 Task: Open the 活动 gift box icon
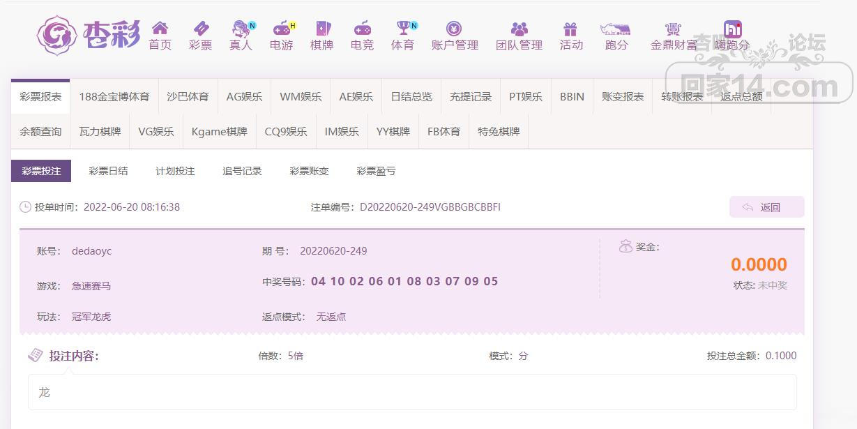point(570,29)
